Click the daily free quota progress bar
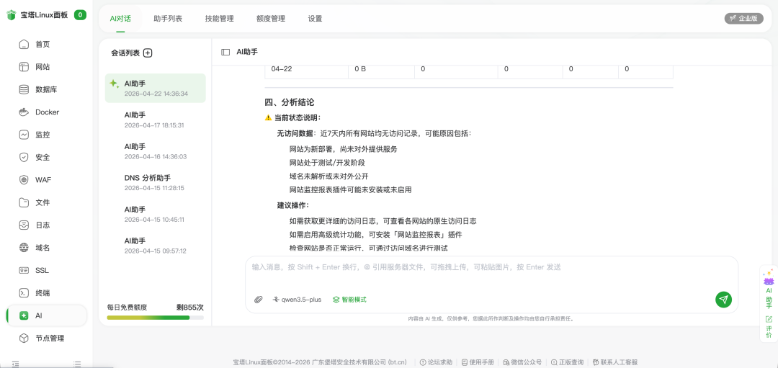This screenshot has width=778, height=368. pyautogui.click(x=156, y=318)
